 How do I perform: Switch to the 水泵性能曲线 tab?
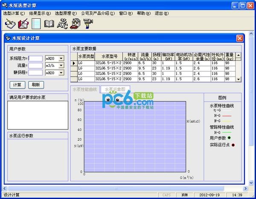[85, 89]
